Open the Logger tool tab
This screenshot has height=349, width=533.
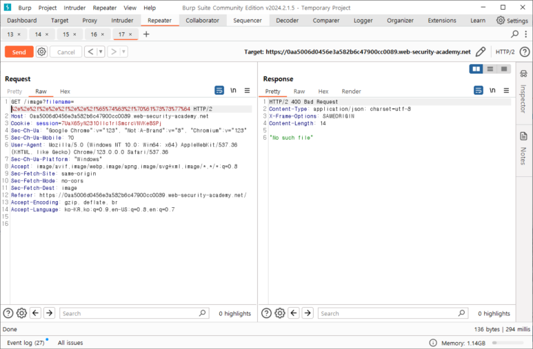(363, 21)
